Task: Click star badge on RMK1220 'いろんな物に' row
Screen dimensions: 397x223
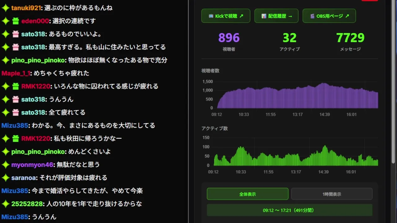Action: (5, 86)
